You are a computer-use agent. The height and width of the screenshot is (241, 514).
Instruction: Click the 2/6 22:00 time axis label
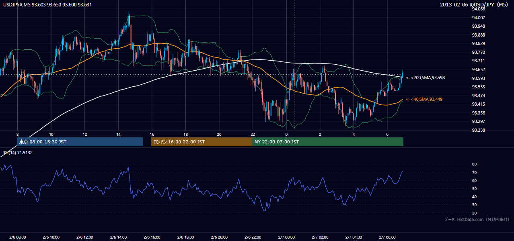pos(253,237)
